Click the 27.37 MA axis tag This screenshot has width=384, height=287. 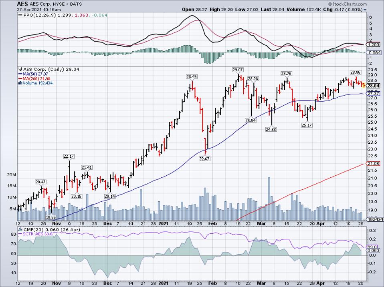(374, 94)
